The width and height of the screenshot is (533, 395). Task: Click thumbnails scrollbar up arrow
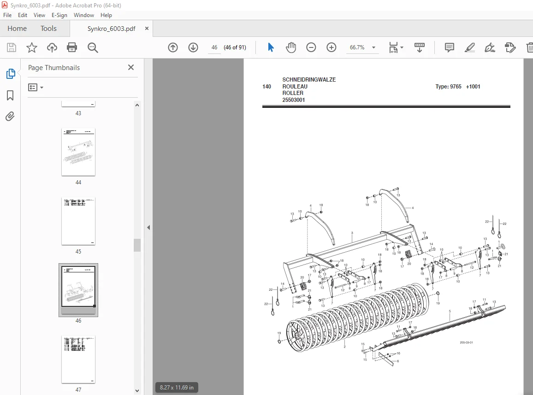[137, 105]
